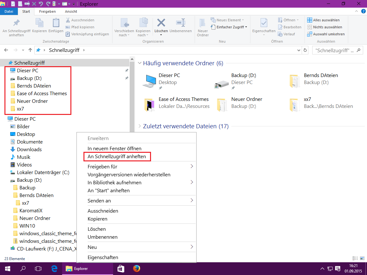Open the Senden an submenu
The height and width of the screenshot is (275, 367).
[x=140, y=201]
